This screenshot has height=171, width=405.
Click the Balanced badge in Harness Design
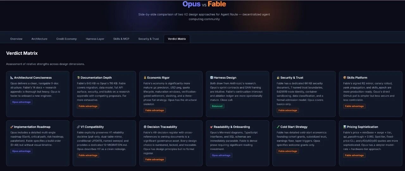pyautogui.click(x=217, y=106)
